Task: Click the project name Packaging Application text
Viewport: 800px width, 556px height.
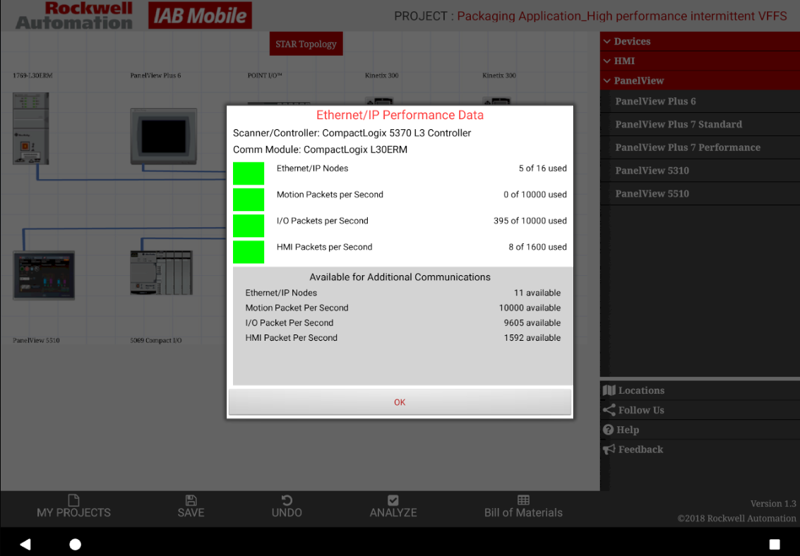Action: [621, 16]
